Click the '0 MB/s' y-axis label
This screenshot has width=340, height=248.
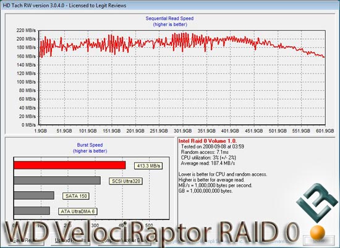click(28, 125)
